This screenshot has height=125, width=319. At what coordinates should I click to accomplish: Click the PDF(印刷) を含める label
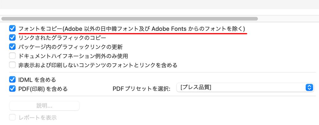(43, 89)
